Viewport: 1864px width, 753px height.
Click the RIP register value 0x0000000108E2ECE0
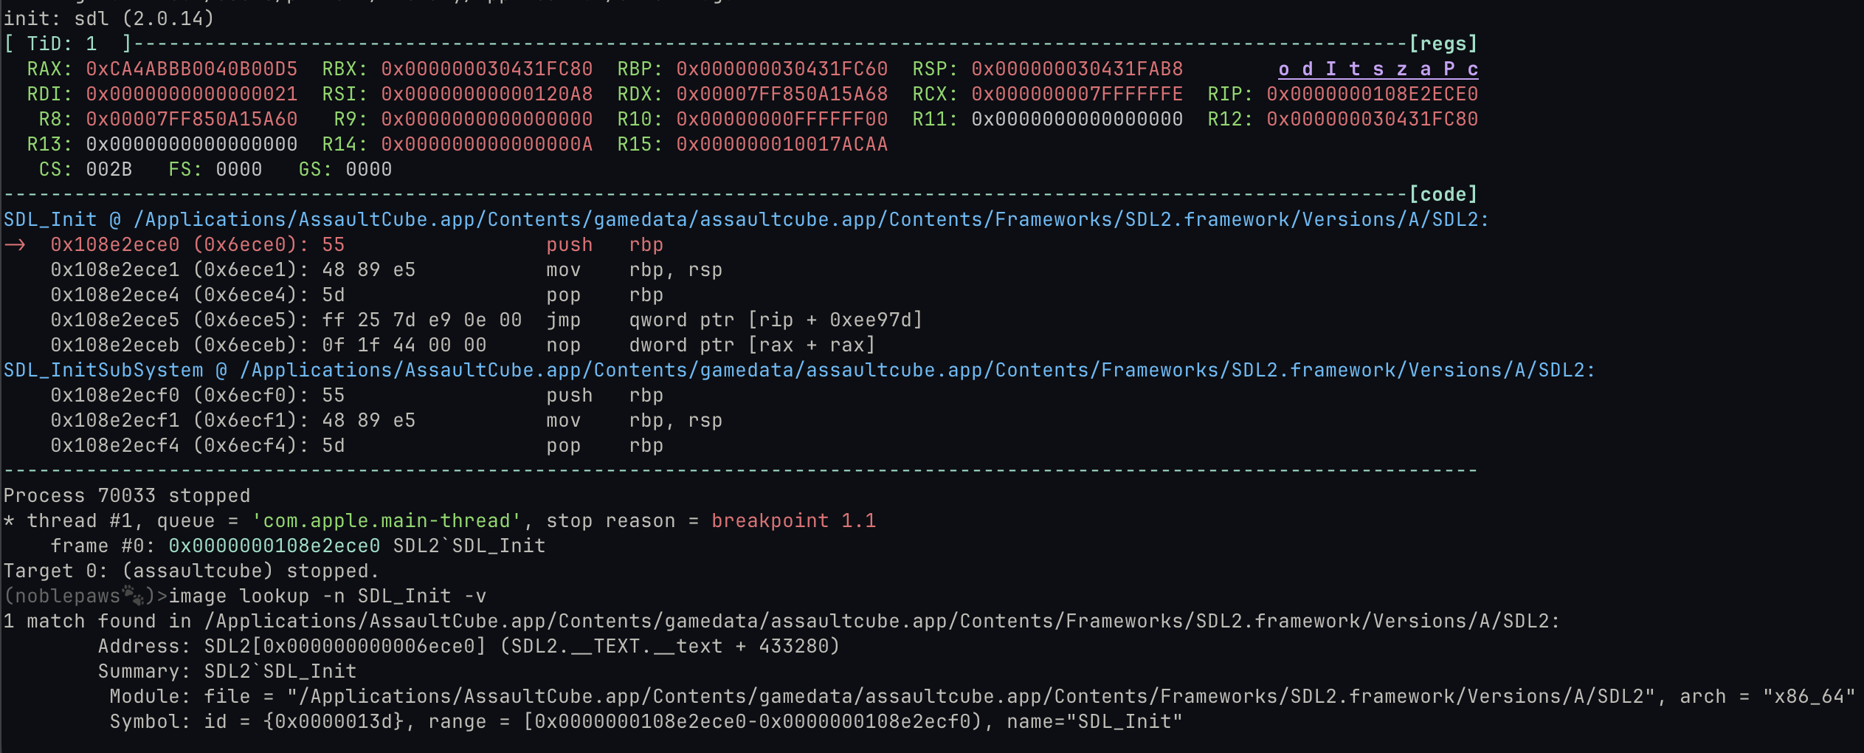(1373, 94)
